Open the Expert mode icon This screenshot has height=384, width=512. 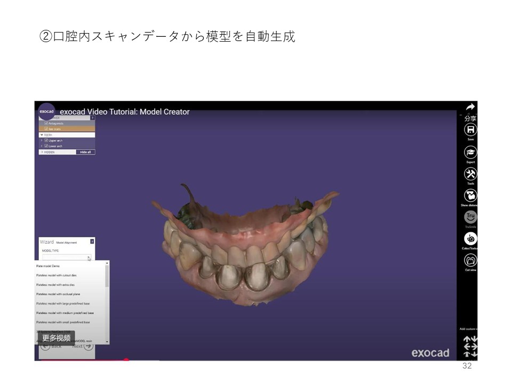tap(470, 153)
